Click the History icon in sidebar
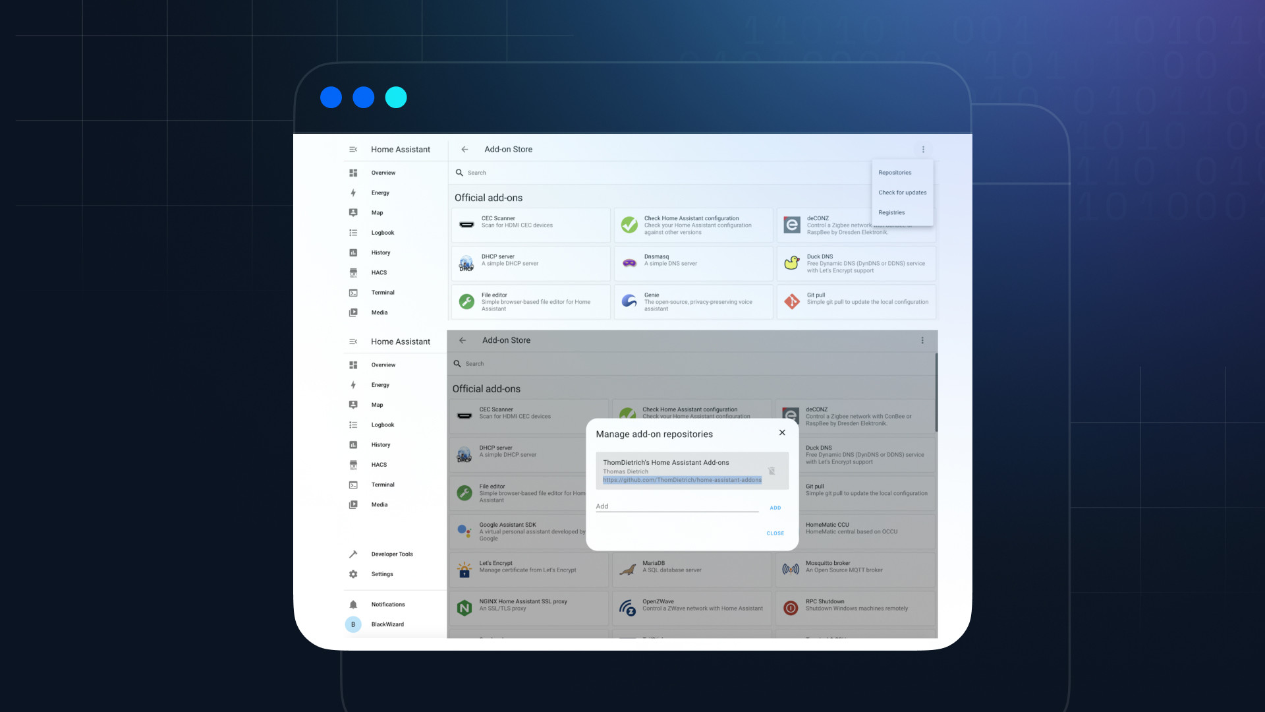The height and width of the screenshot is (712, 1265). coord(354,252)
